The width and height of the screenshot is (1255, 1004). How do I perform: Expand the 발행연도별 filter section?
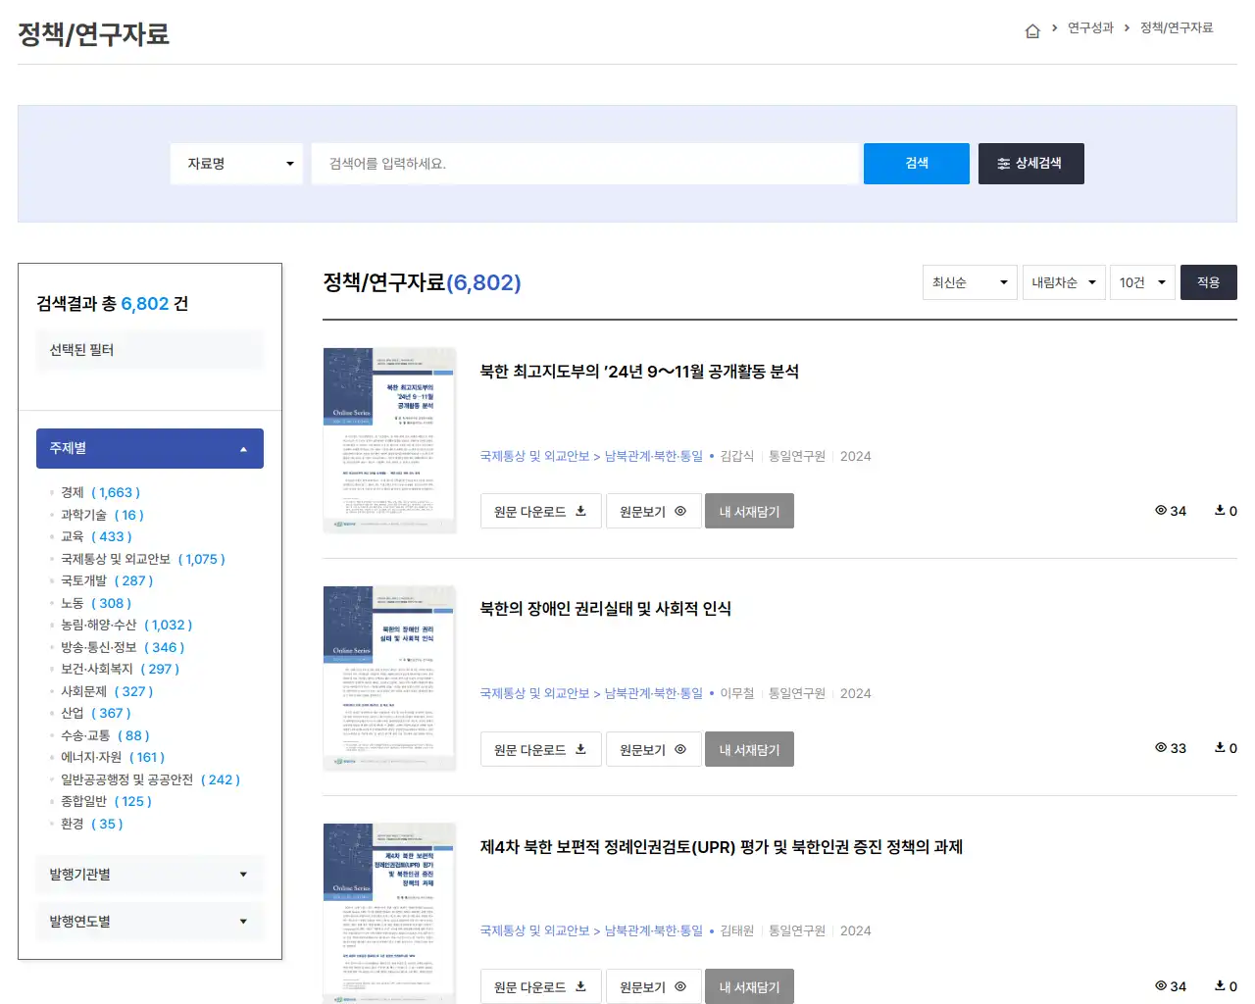click(x=149, y=921)
